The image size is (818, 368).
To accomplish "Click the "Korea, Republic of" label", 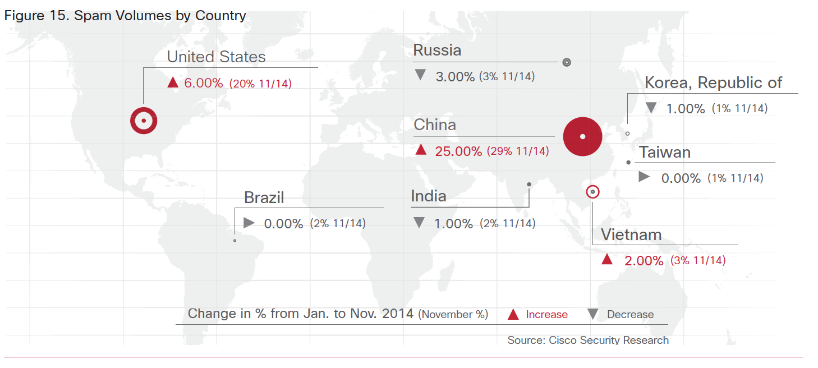I will point(713,83).
